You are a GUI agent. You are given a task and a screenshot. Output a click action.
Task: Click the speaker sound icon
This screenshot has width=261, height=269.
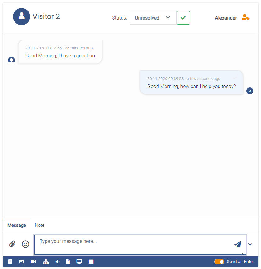pos(57,262)
